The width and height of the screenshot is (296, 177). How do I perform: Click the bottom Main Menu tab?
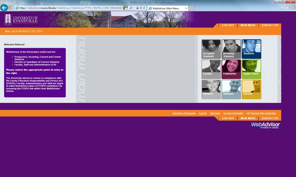coord(248,118)
